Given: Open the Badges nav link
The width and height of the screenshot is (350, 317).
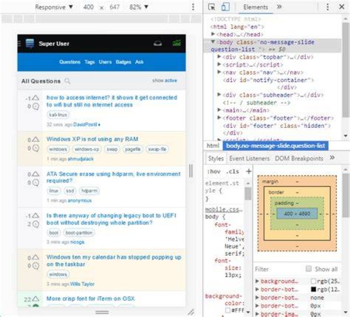Looking at the screenshot, I should coord(123,62).
